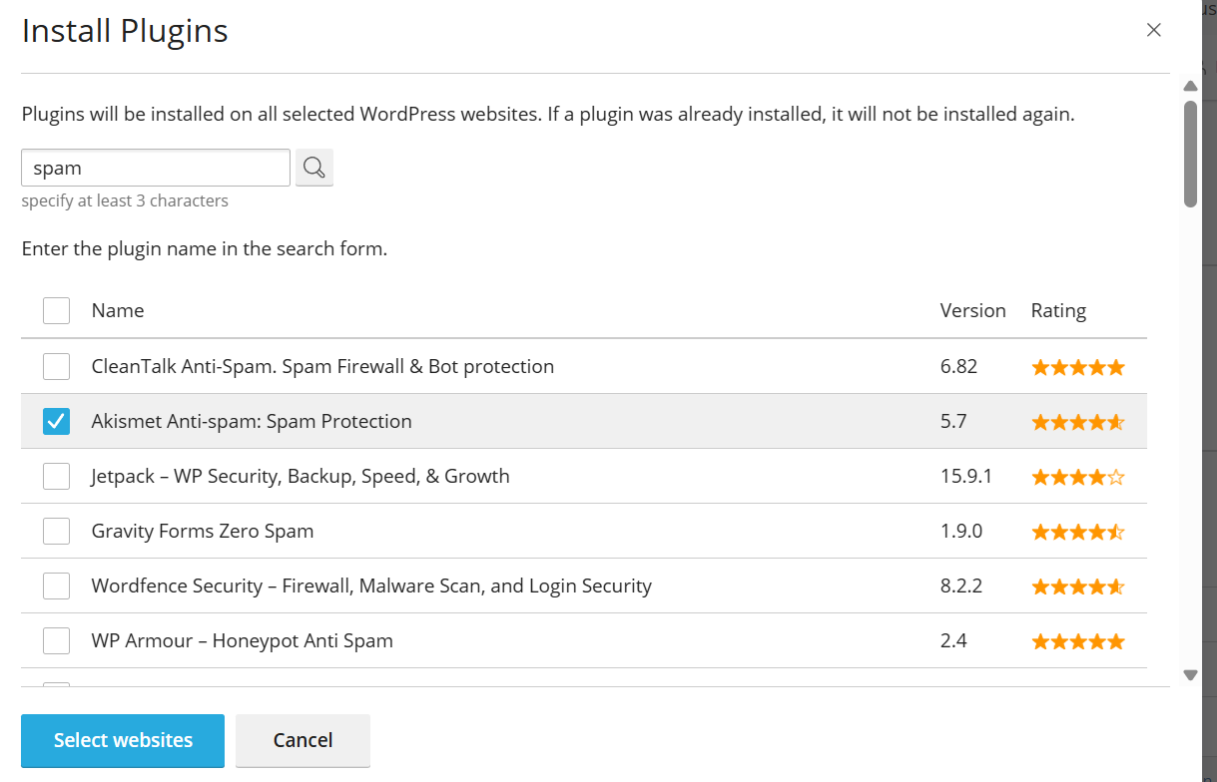The image size is (1217, 782).
Task: Click the Select websites button
Action: tap(123, 740)
